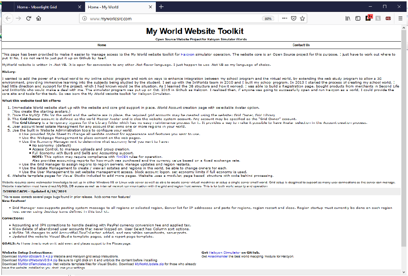The width and height of the screenshot is (408, 276).
Task: Open Halcyon Simulator GitHub link
Action: 224,253
